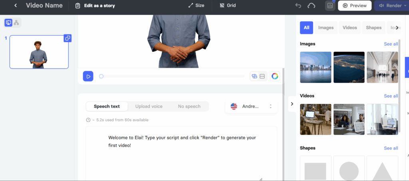Select the Shapes media filter
This screenshot has width=409, height=181.
click(x=373, y=28)
